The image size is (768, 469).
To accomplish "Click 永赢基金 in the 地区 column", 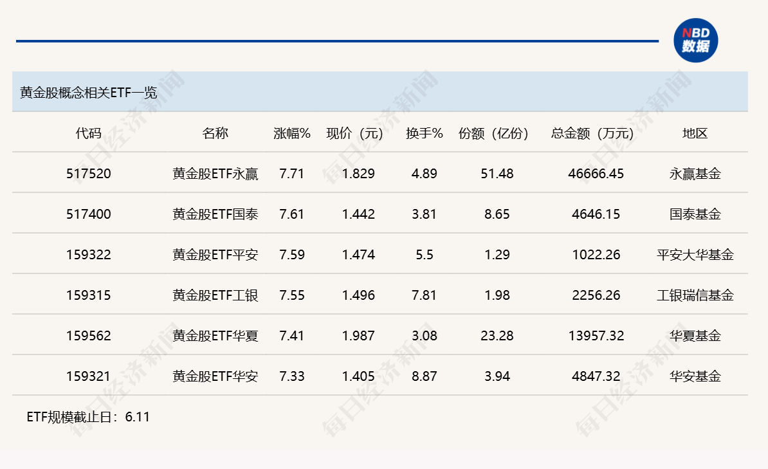I will (695, 174).
